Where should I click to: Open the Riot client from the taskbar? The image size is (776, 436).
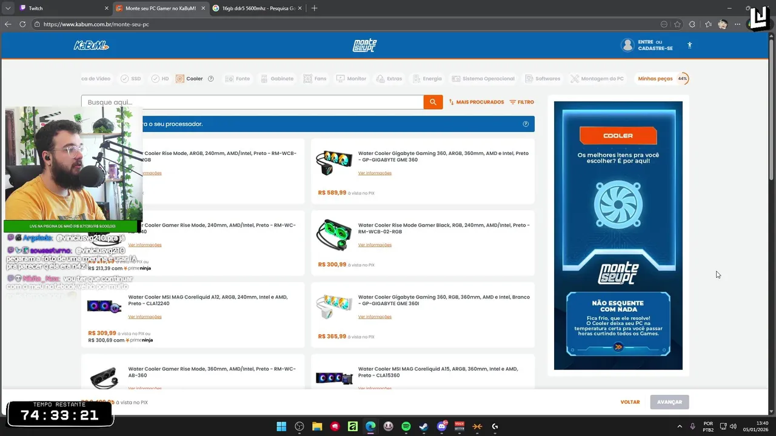tap(335, 426)
